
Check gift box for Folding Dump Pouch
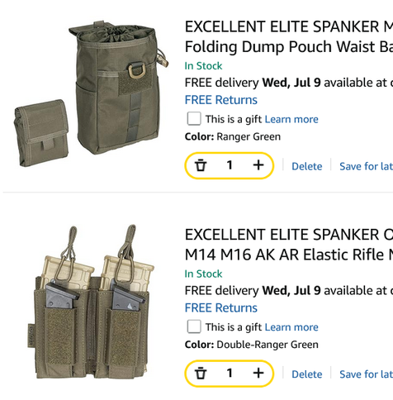(194, 119)
